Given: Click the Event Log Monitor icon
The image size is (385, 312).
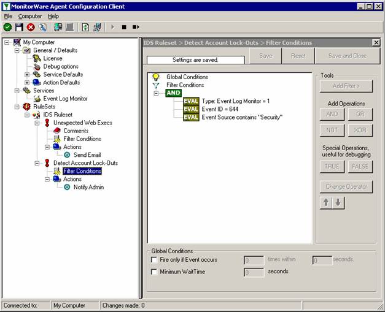Looking at the screenshot, I should point(37,99).
